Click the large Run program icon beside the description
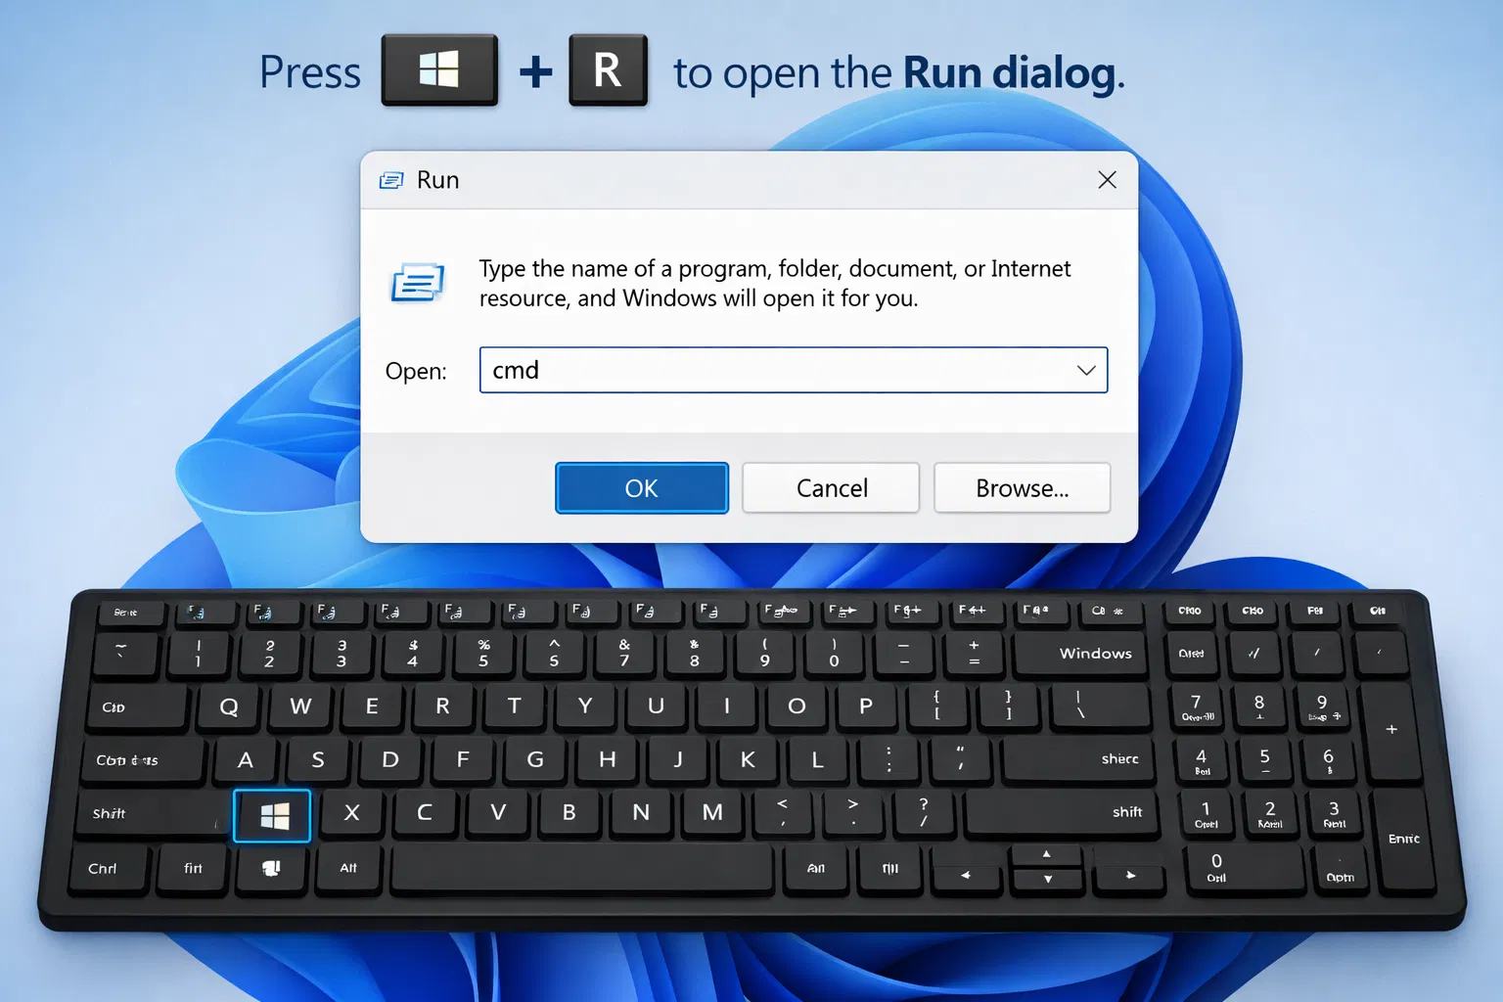 [x=418, y=282]
